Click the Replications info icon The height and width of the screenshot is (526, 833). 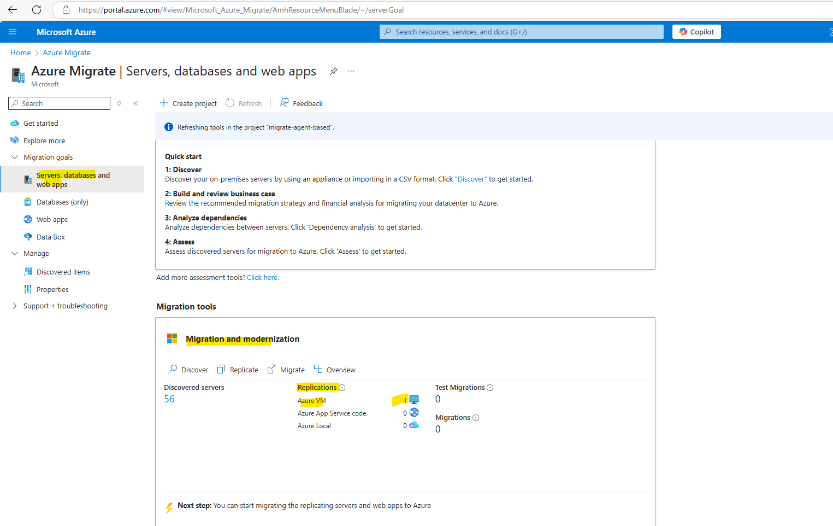pos(342,388)
